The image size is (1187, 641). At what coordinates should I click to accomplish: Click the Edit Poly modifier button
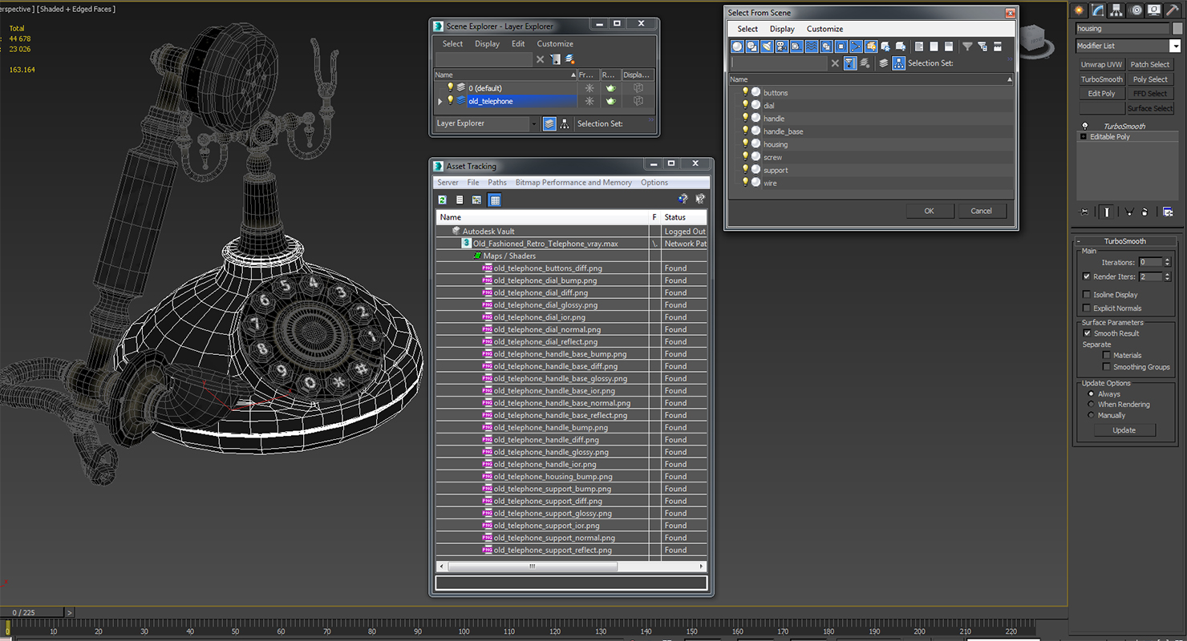click(x=1101, y=94)
